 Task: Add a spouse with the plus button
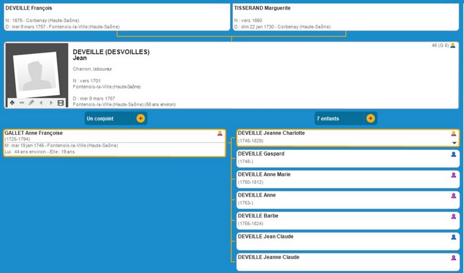pos(140,119)
